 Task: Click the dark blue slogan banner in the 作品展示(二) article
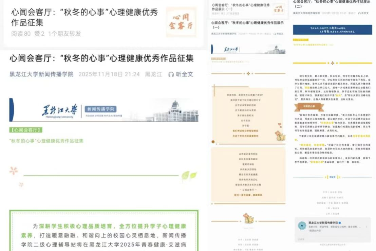tap(332, 30)
